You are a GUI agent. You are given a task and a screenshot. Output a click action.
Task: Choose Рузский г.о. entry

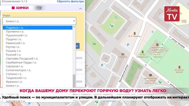point(38,55)
